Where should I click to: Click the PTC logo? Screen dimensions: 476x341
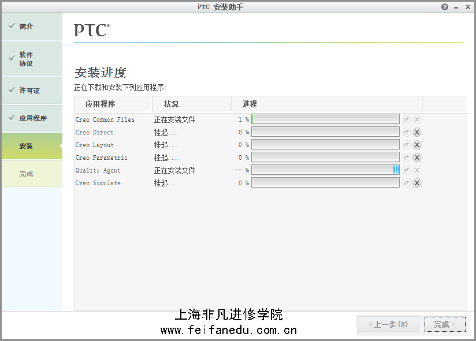[92, 30]
